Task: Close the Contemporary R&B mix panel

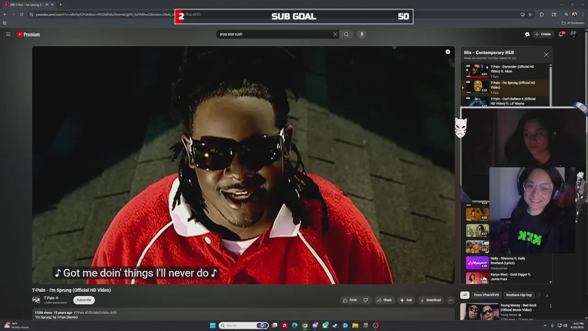Action: [x=546, y=55]
